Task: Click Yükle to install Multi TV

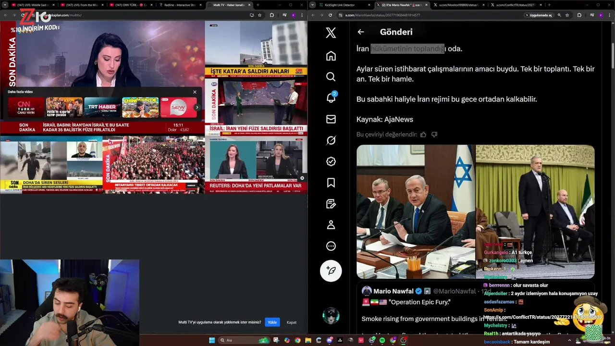Action: [272, 322]
